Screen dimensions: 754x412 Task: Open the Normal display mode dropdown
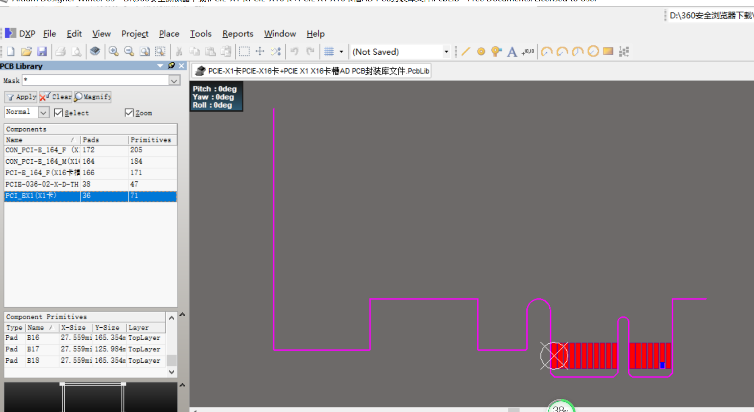43,112
